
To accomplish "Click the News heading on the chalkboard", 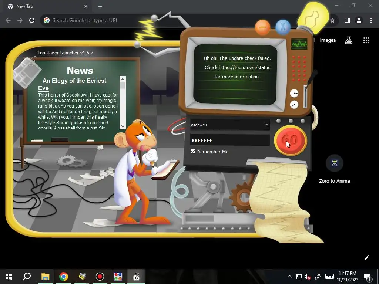I will [80, 71].
